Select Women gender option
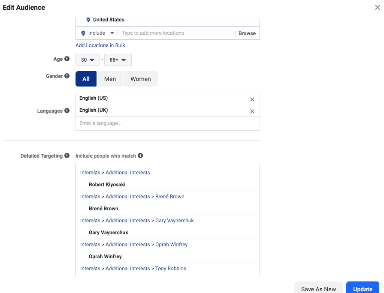Screen dimensions: 384x293 coord(141,79)
